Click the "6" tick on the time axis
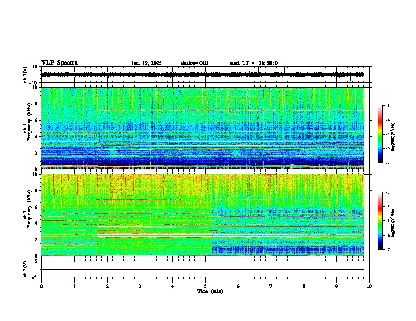Viewport: 416px width, 321px height. pos(238,286)
